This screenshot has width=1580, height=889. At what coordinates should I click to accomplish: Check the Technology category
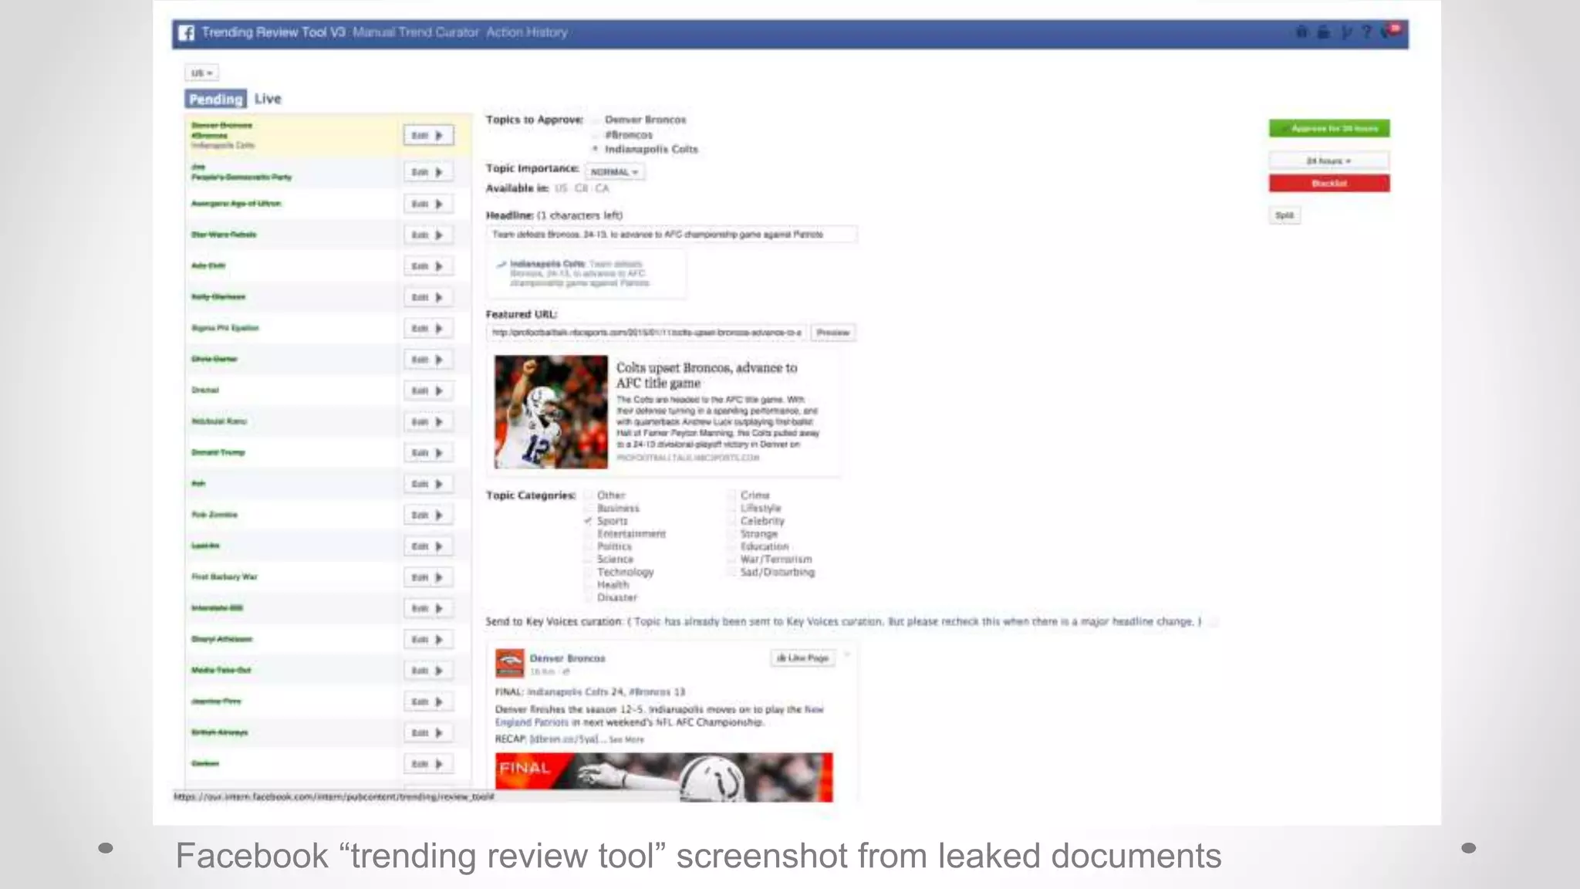(589, 572)
